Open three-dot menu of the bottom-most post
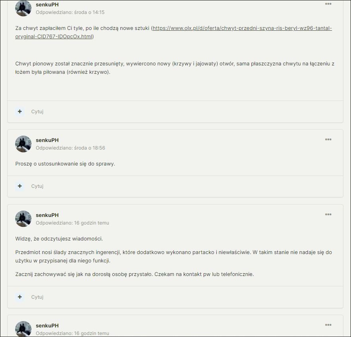Image resolution: width=351 pixels, height=337 pixels. point(328,325)
